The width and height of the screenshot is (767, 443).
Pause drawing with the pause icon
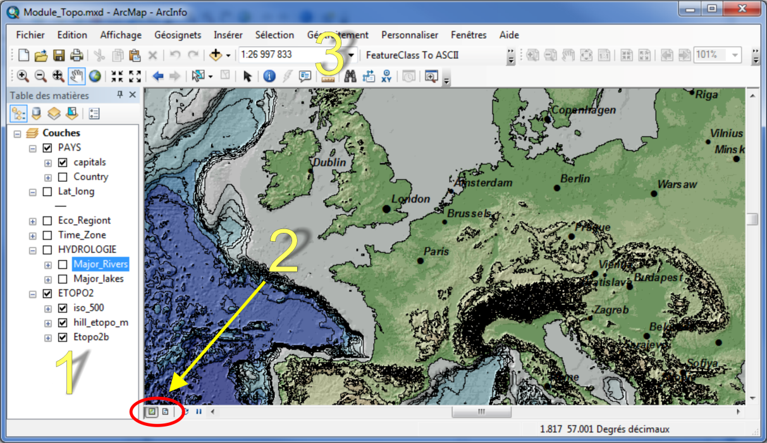pyautogui.click(x=199, y=412)
